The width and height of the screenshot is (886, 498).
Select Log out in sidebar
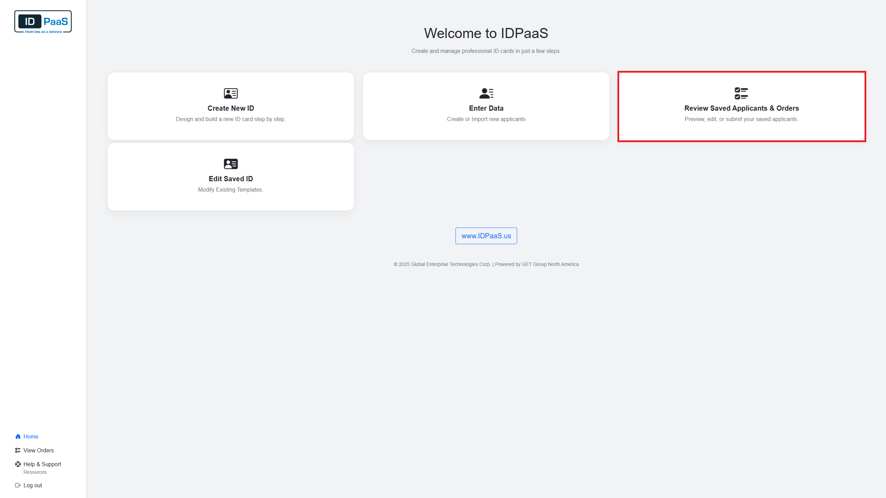[33, 485]
